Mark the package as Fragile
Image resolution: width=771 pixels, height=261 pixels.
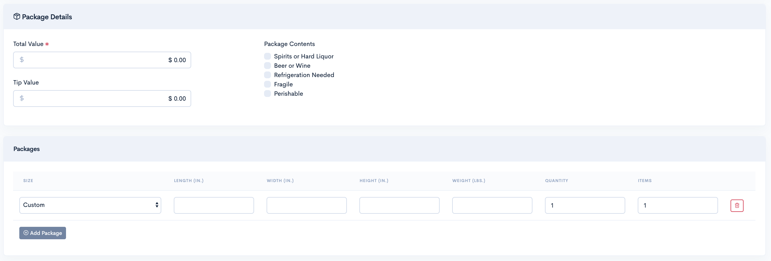(x=267, y=84)
